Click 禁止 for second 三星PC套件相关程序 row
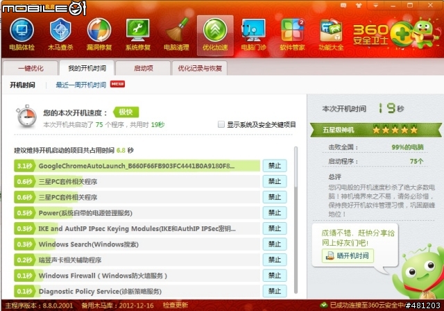 tap(275, 197)
